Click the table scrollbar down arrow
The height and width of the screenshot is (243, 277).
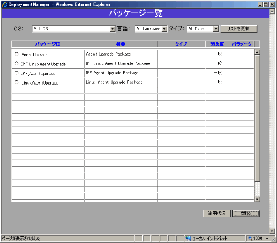tap(257, 199)
